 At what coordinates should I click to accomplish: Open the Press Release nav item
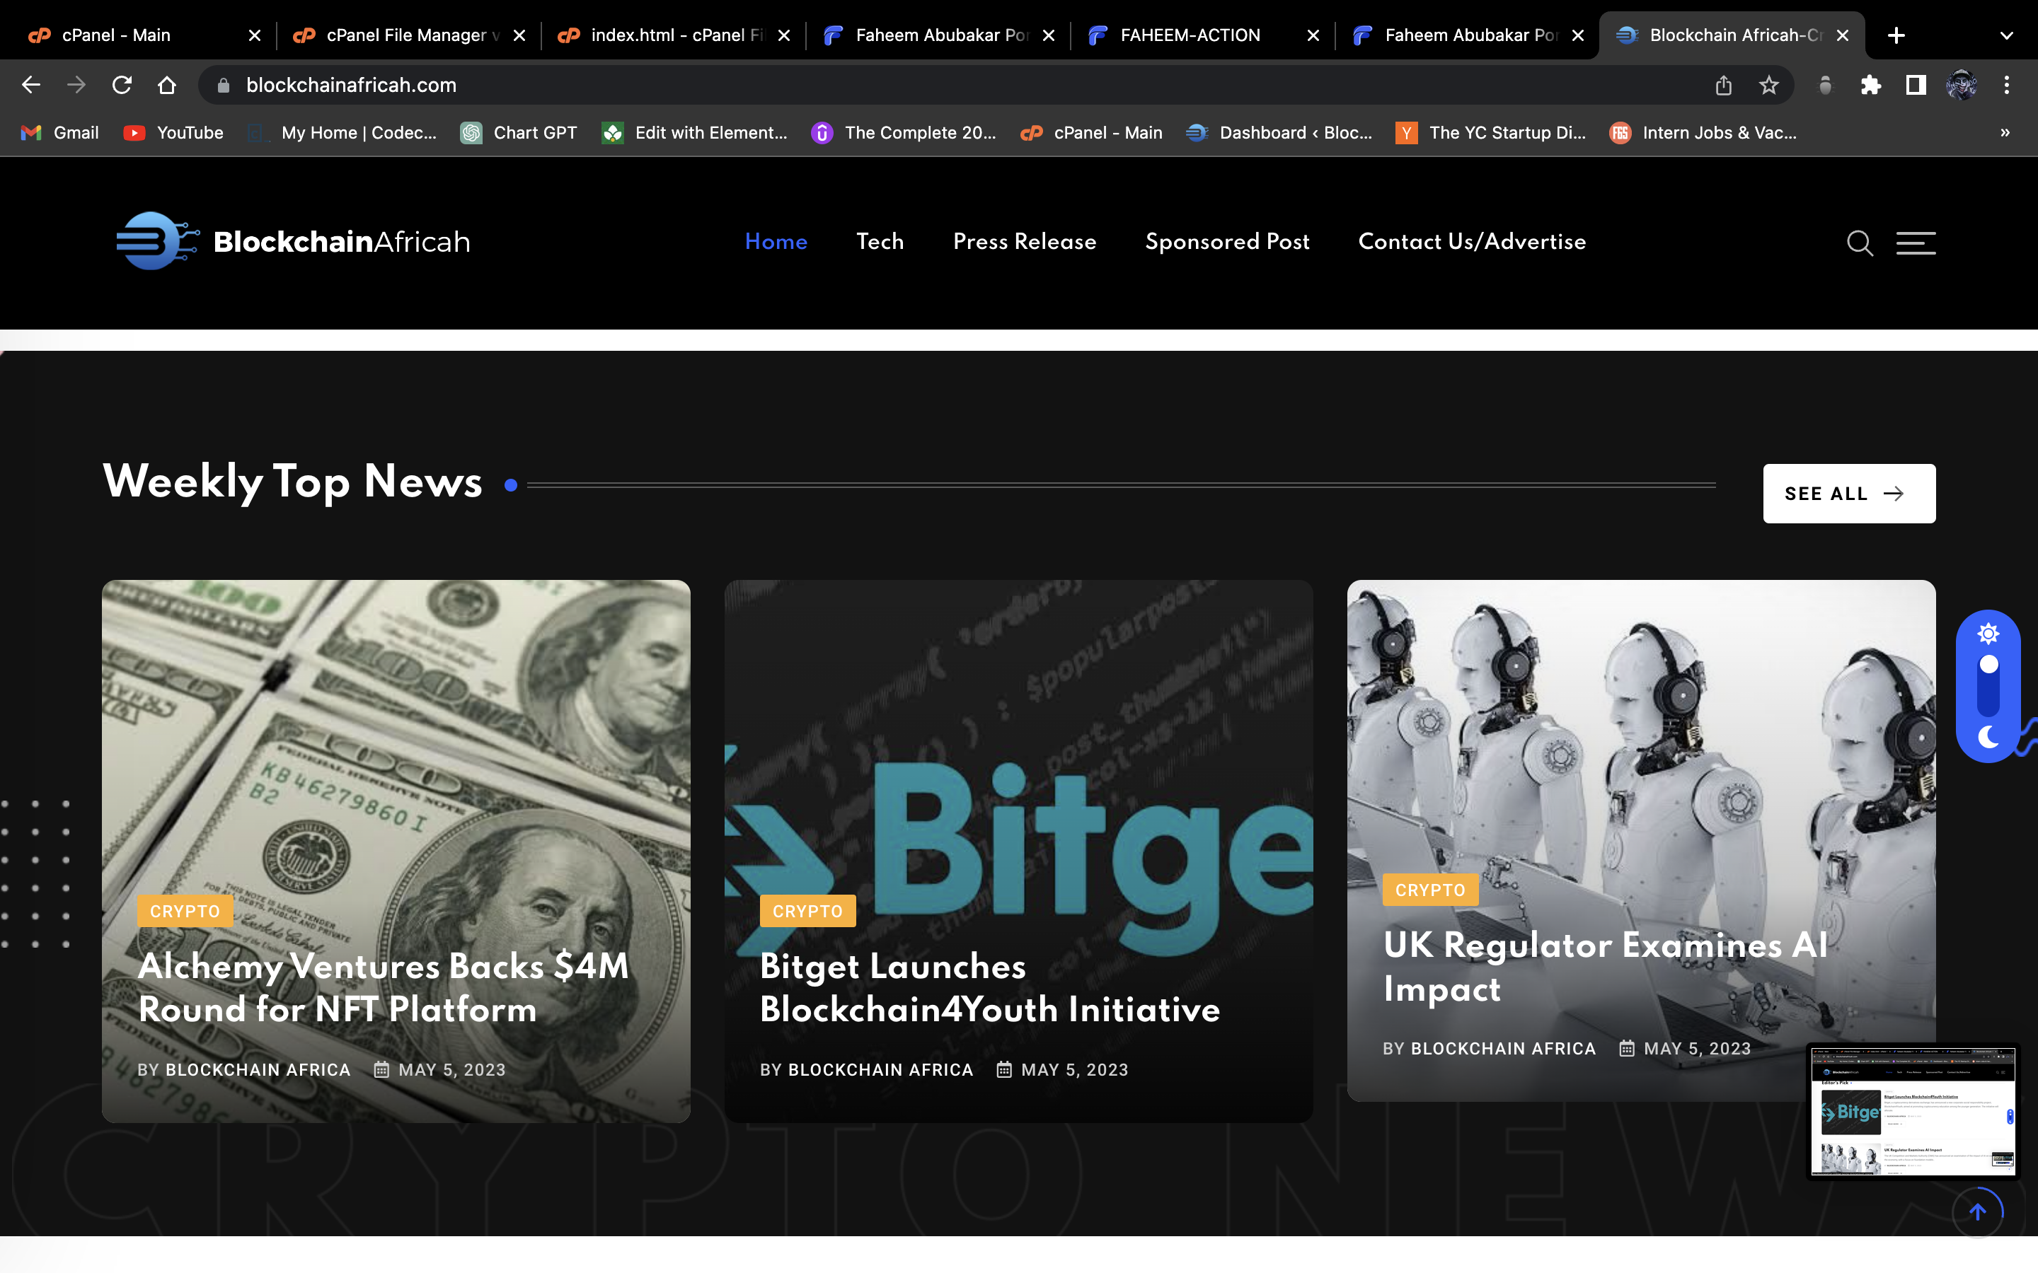point(1025,242)
